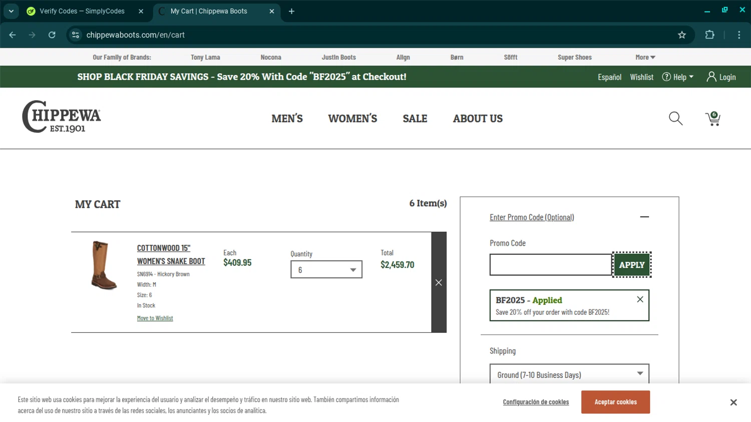The height and width of the screenshot is (422, 751).
Task: Open the browser extensions puzzle icon
Action: coord(709,35)
